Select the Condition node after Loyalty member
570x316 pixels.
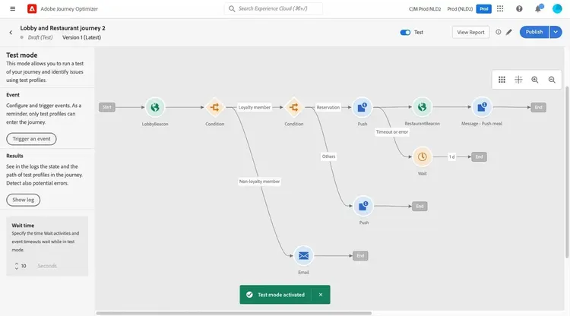tap(293, 107)
